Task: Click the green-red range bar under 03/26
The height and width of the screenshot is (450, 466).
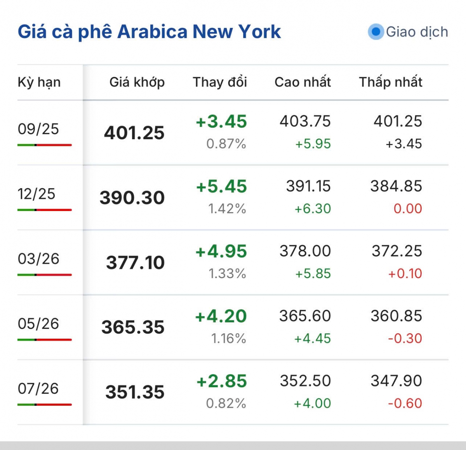Action: 45,275
